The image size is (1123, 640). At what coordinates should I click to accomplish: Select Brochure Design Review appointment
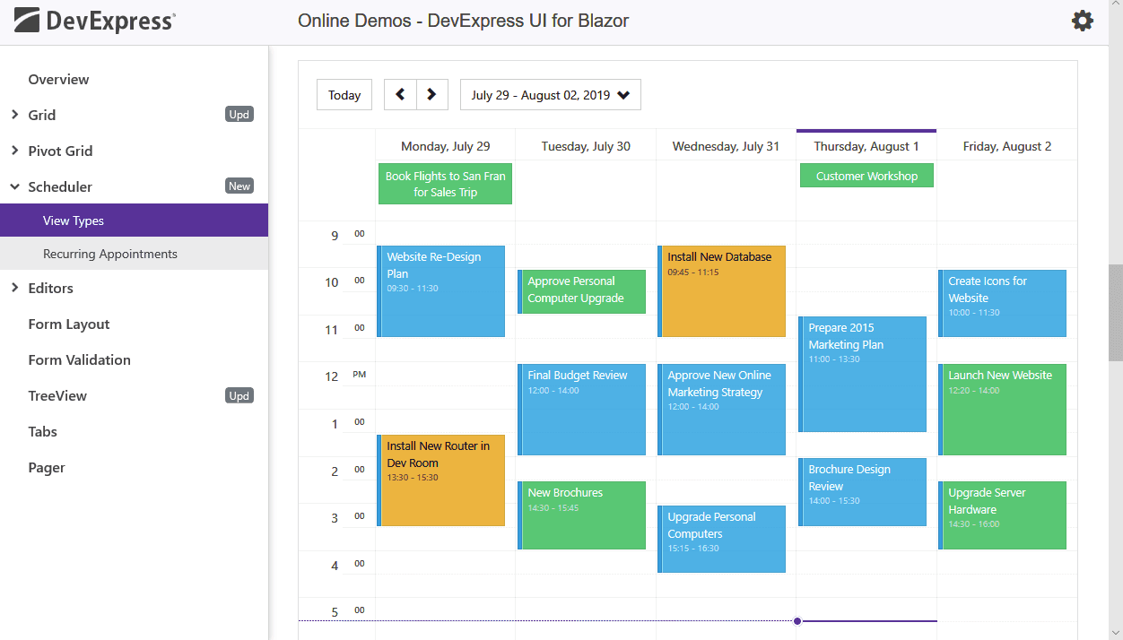click(862, 492)
